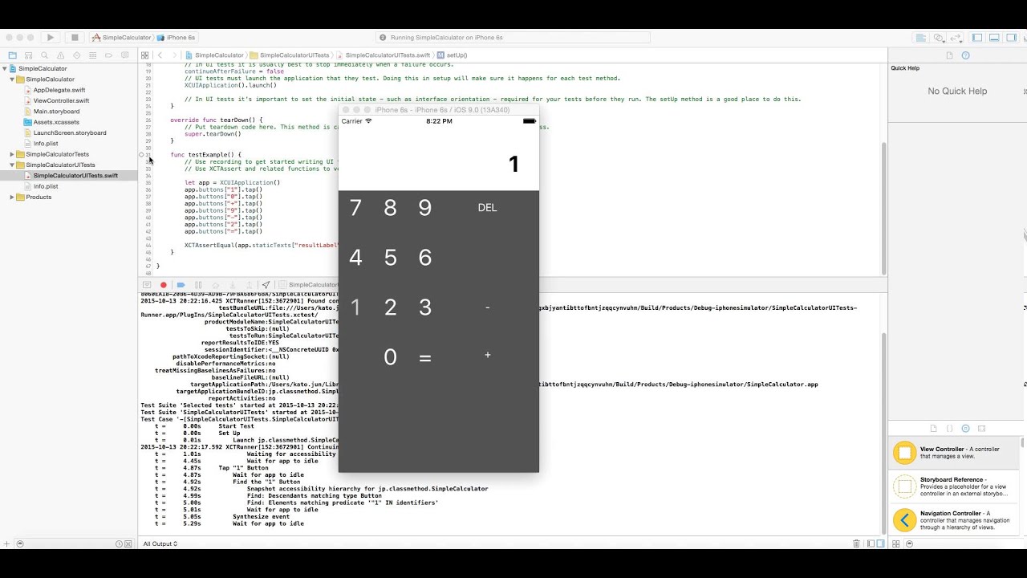Click the Step Into debug icon

coord(232,285)
